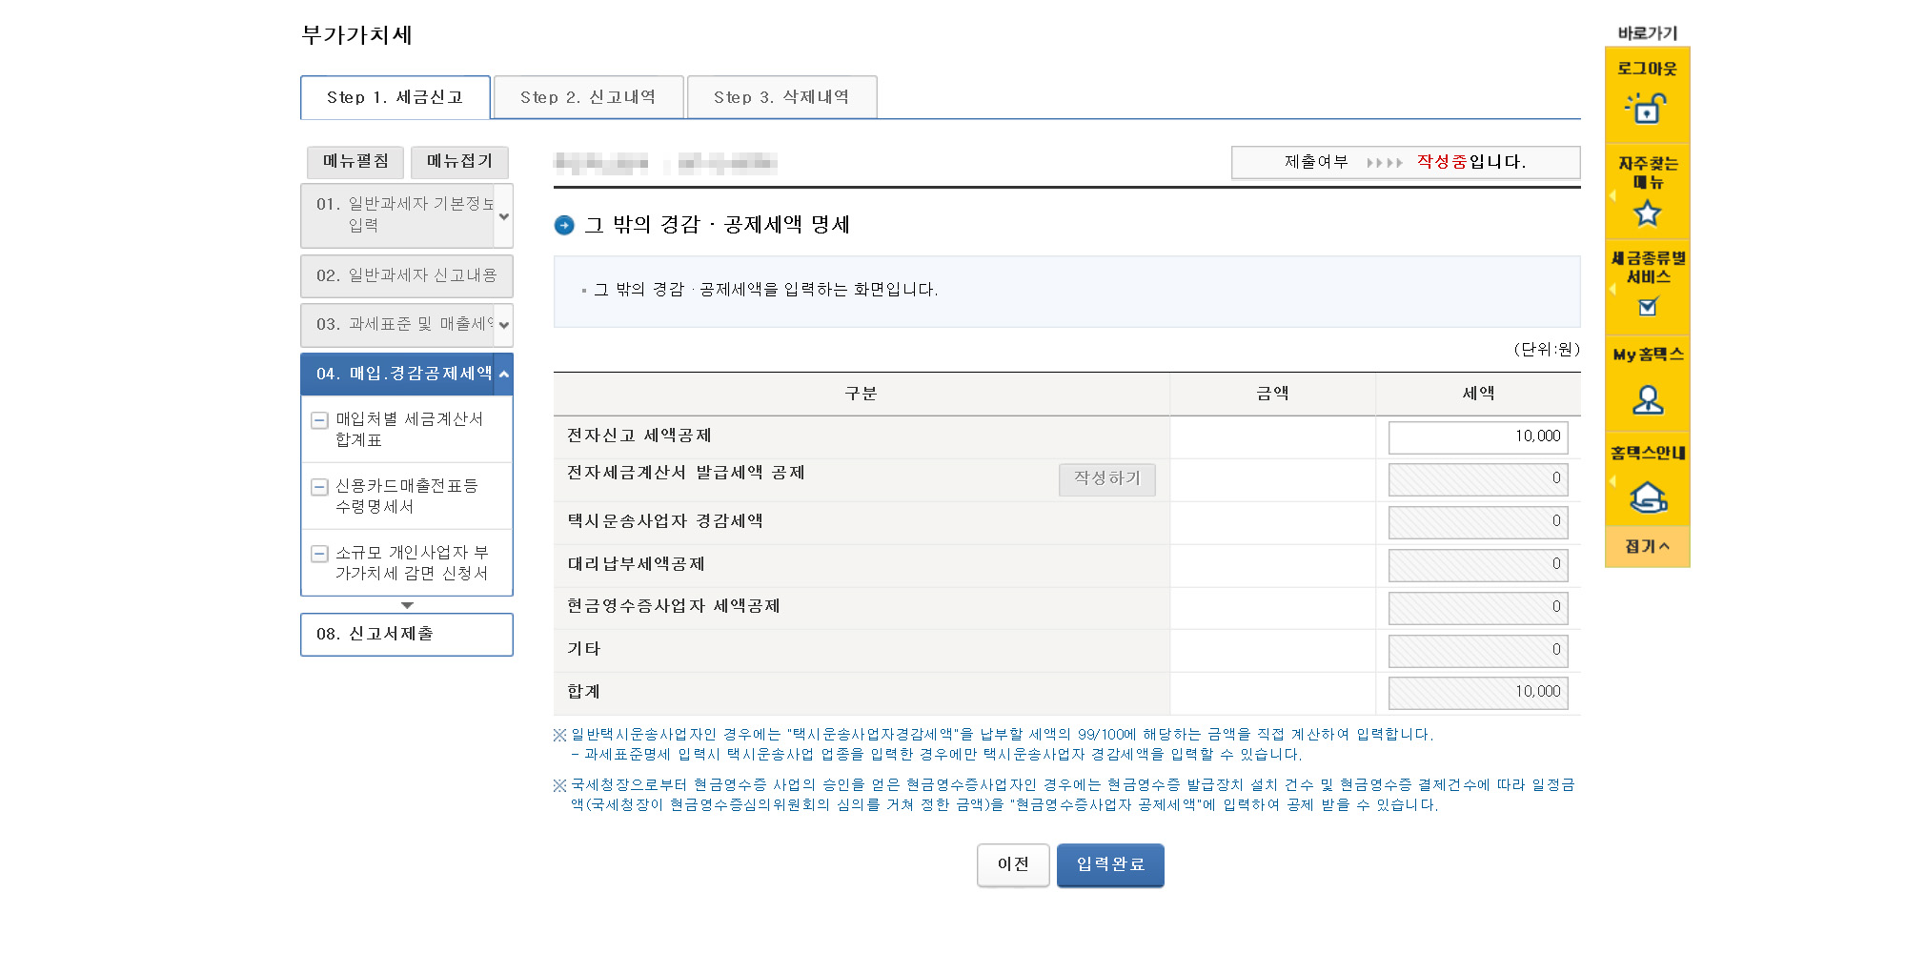
Task: Click the 대리납부세액공제 tax field
Action: (x=1478, y=565)
